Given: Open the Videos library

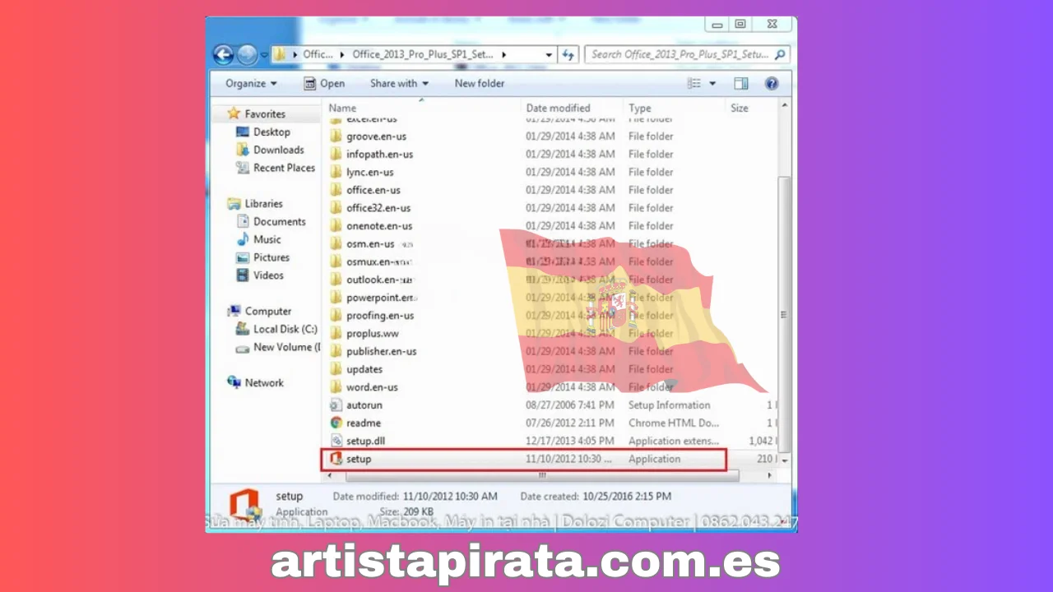Looking at the screenshot, I should tap(268, 275).
